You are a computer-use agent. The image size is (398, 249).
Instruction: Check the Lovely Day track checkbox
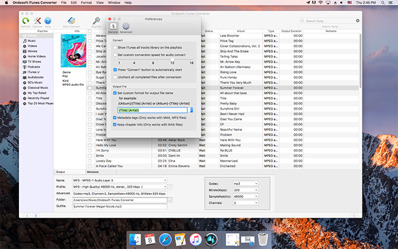click(90, 161)
